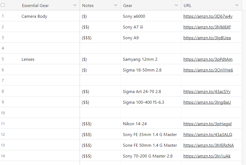Screen dimensions: 246x165
Task: Click row number 4 of the empty row
Action: [3, 48]
